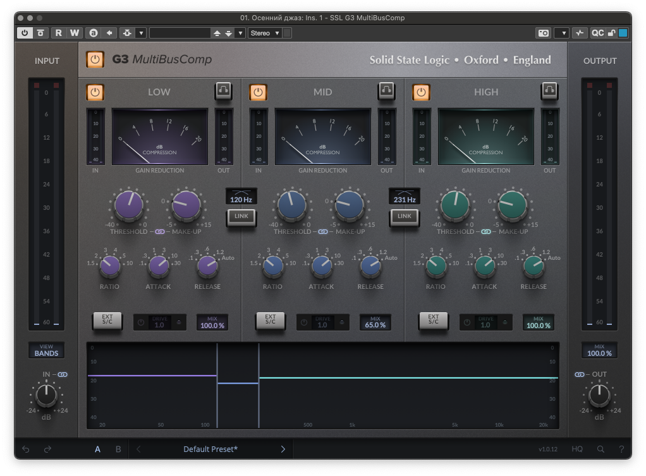Open the Stereo channel configuration dropdown
The image size is (646, 476).
(x=265, y=33)
